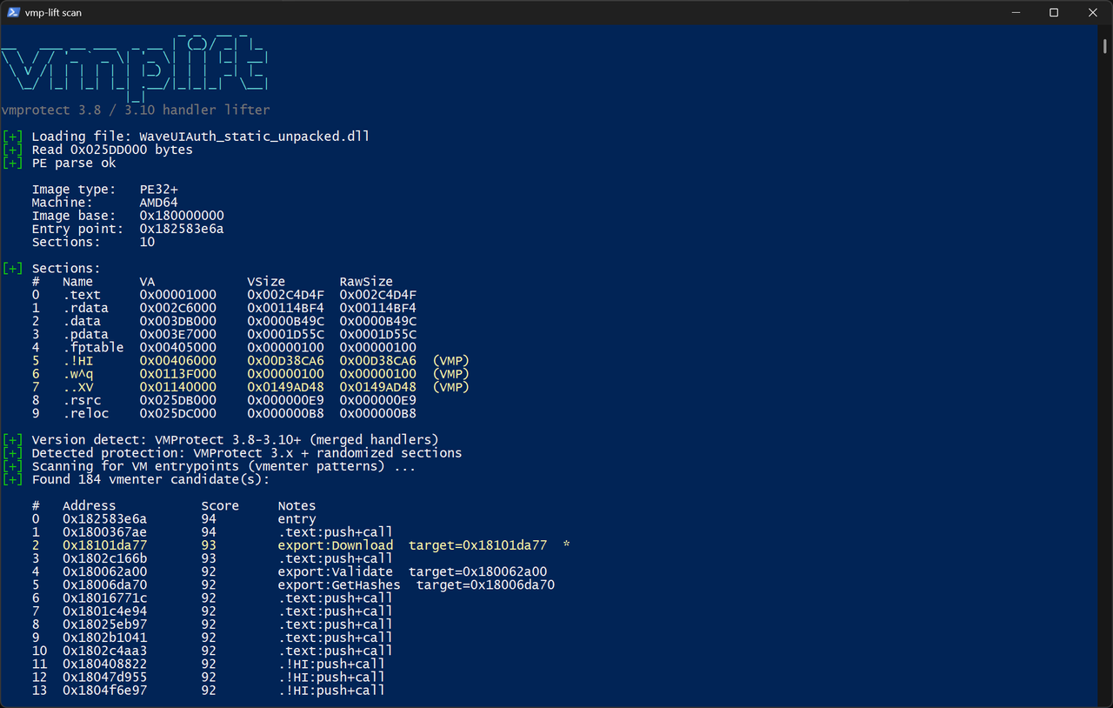1113x708 pixels.
Task: Click the Address column header
Action: 90,505
